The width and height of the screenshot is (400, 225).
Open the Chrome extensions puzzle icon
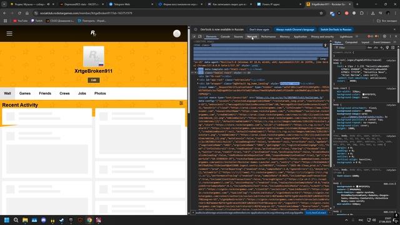[362, 13]
